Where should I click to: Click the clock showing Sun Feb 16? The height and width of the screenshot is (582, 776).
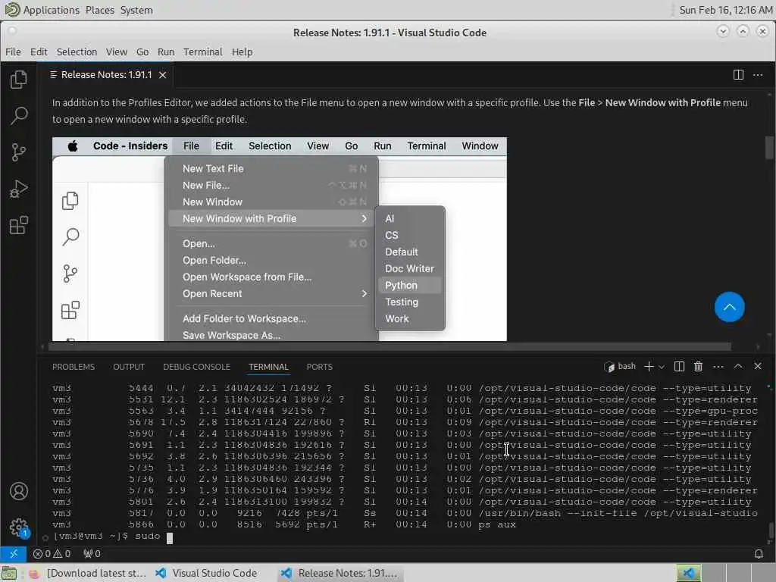click(x=725, y=10)
